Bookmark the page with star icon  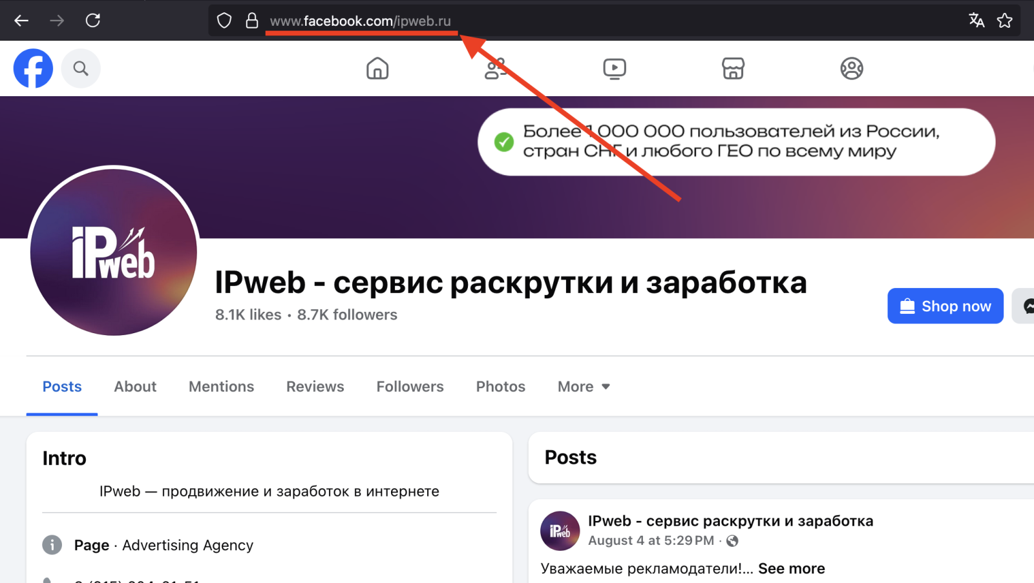pyautogui.click(x=1004, y=21)
